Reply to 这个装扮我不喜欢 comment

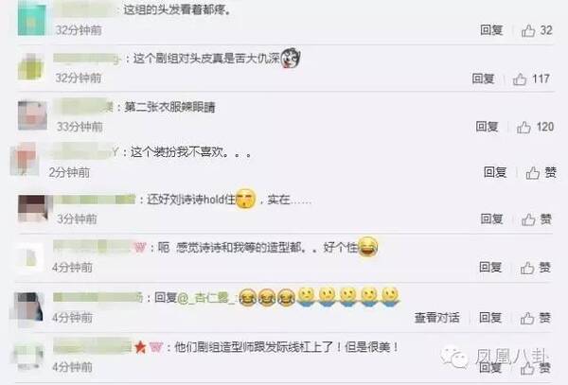[495, 172]
